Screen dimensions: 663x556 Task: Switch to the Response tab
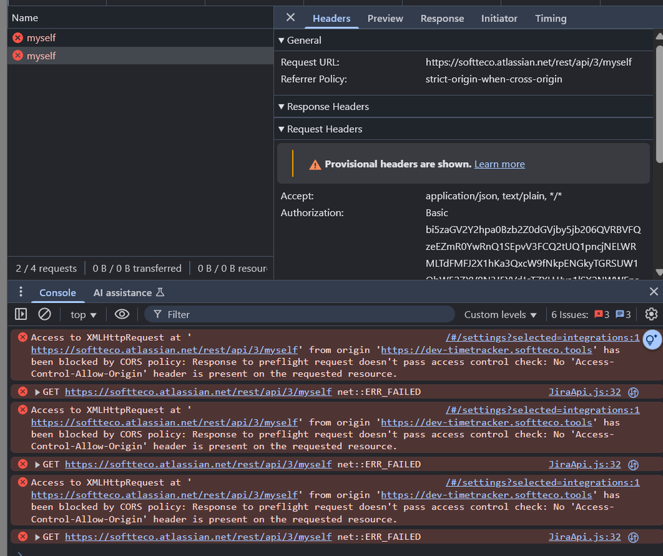[x=442, y=19]
